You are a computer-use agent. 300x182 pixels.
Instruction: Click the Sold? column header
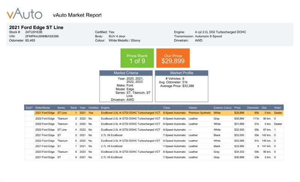29,108
